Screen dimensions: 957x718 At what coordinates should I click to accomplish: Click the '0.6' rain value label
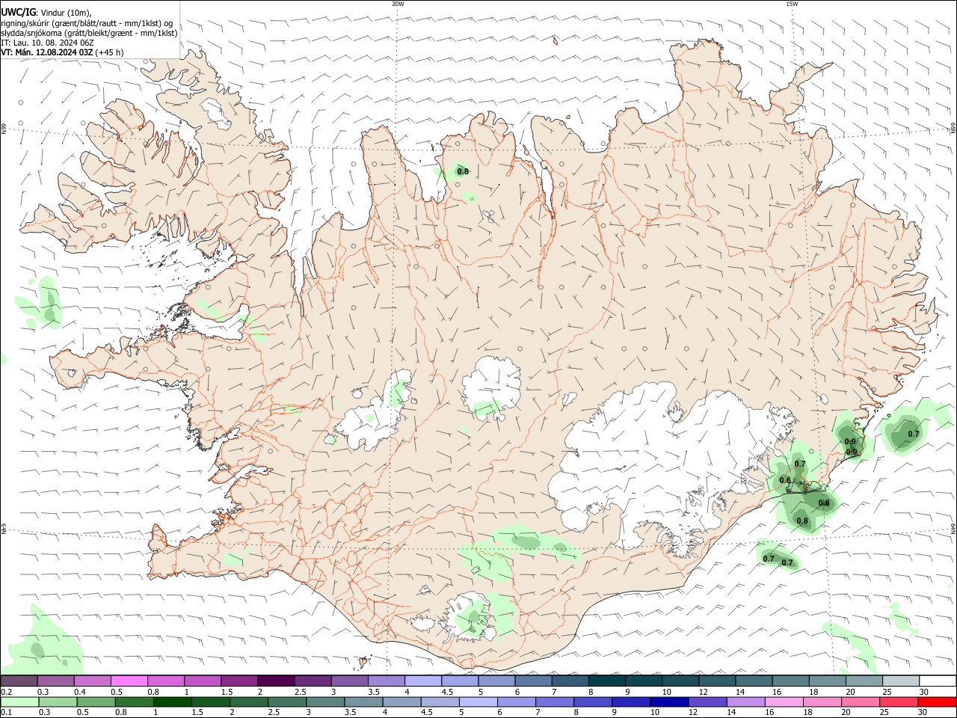(x=785, y=480)
